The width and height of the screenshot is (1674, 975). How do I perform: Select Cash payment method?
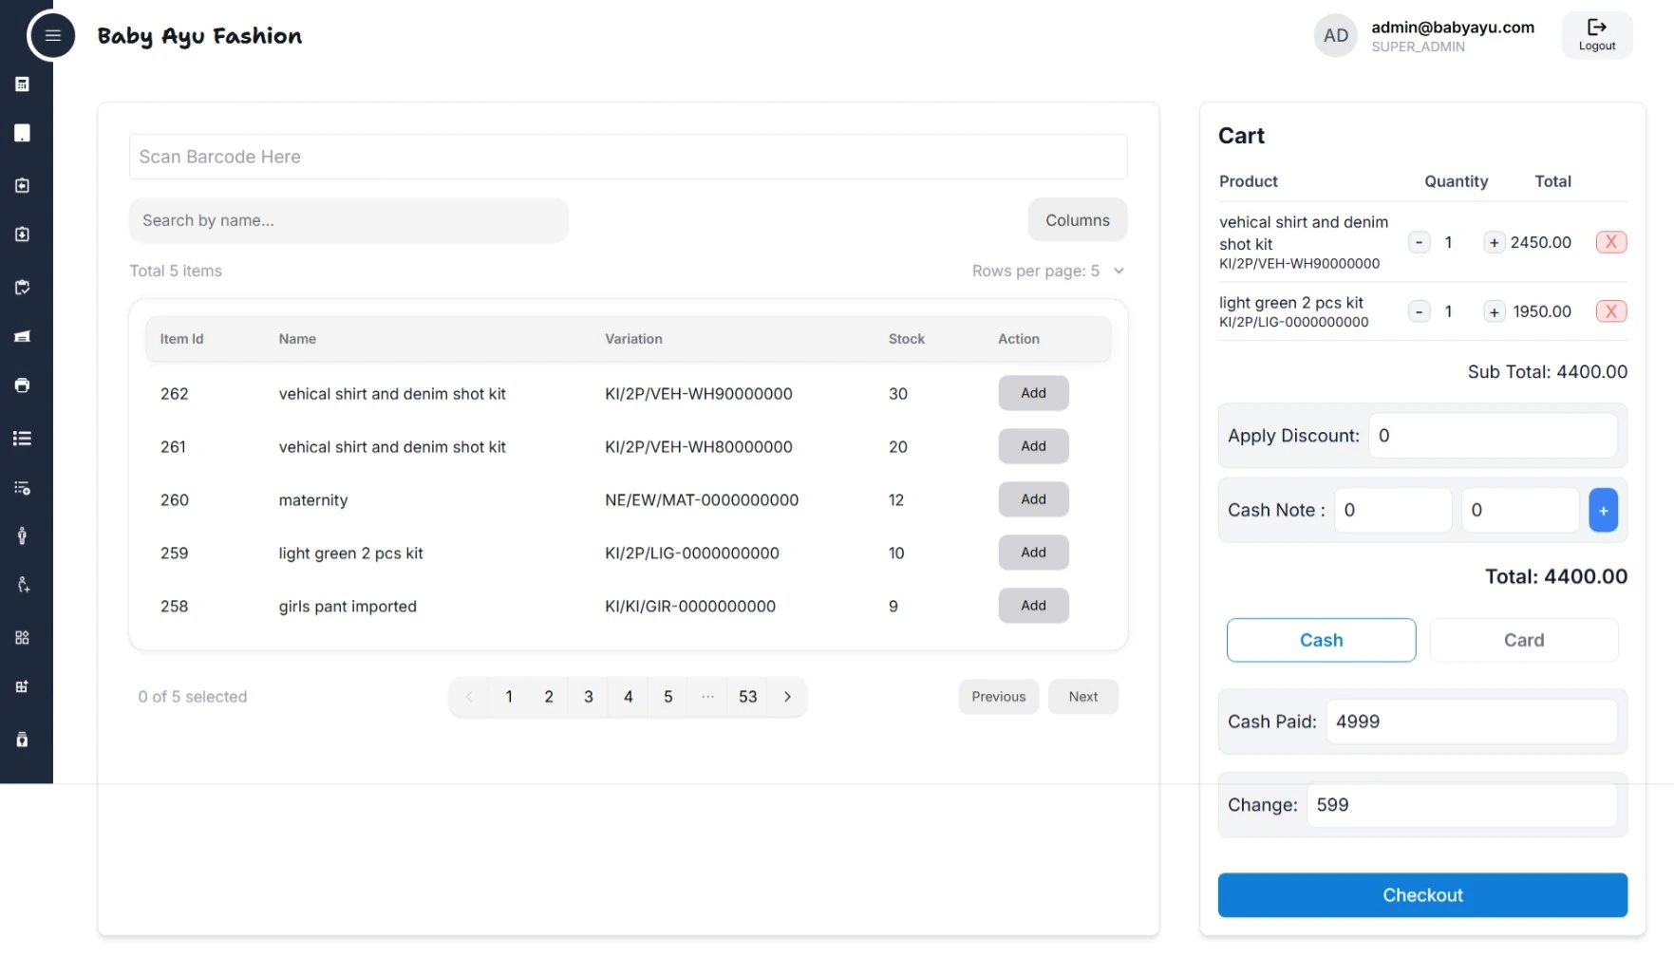click(x=1321, y=640)
